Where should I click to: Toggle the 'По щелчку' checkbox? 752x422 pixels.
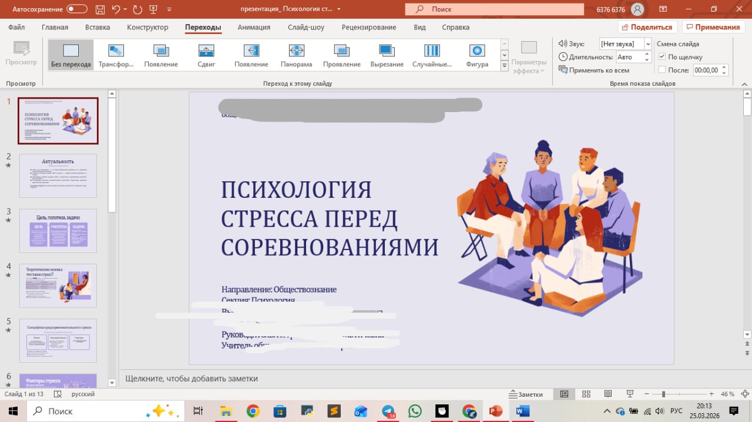click(x=662, y=57)
